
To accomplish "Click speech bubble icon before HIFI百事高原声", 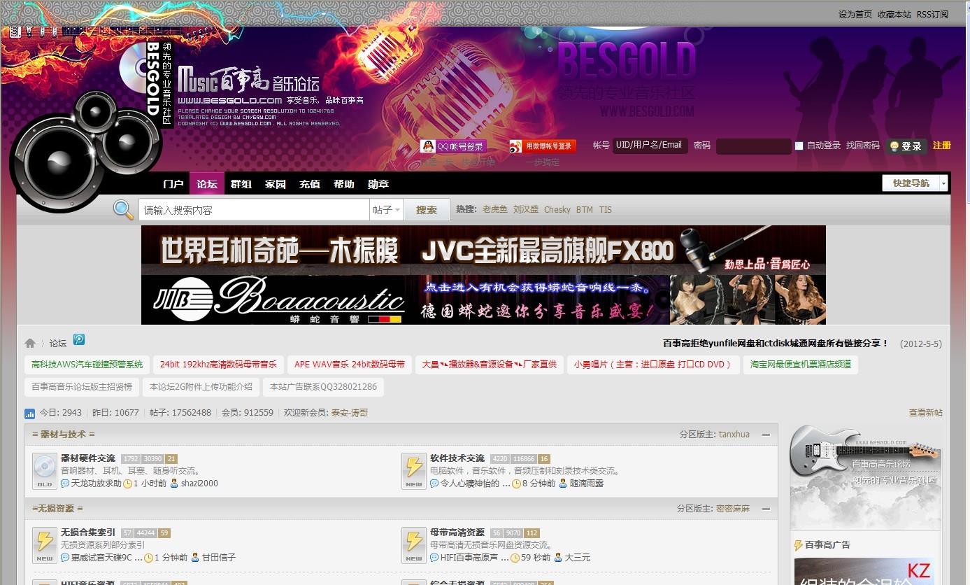I will 434,558.
